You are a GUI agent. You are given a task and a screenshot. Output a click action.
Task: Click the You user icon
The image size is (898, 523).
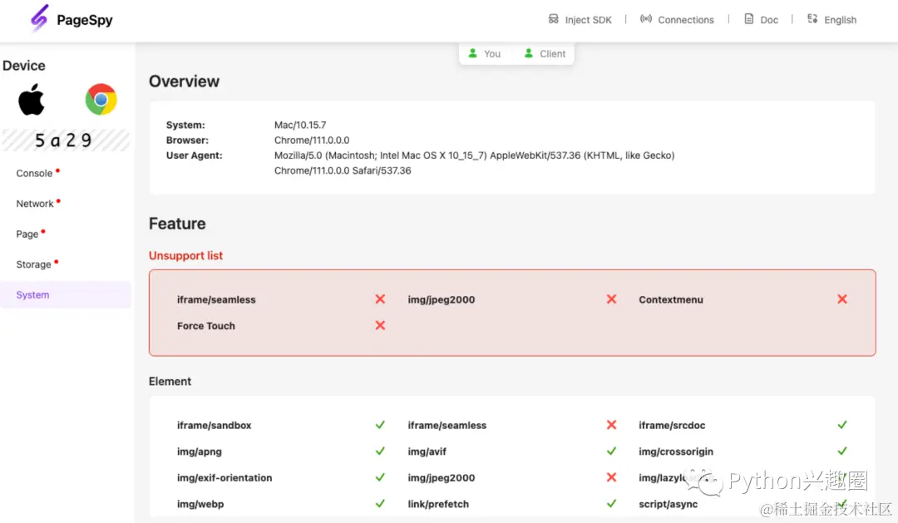pyautogui.click(x=472, y=53)
